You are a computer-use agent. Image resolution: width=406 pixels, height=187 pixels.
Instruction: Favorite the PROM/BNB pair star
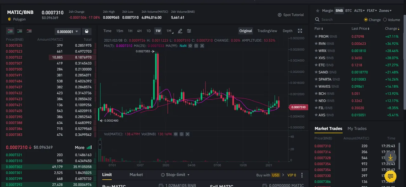(316, 37)
